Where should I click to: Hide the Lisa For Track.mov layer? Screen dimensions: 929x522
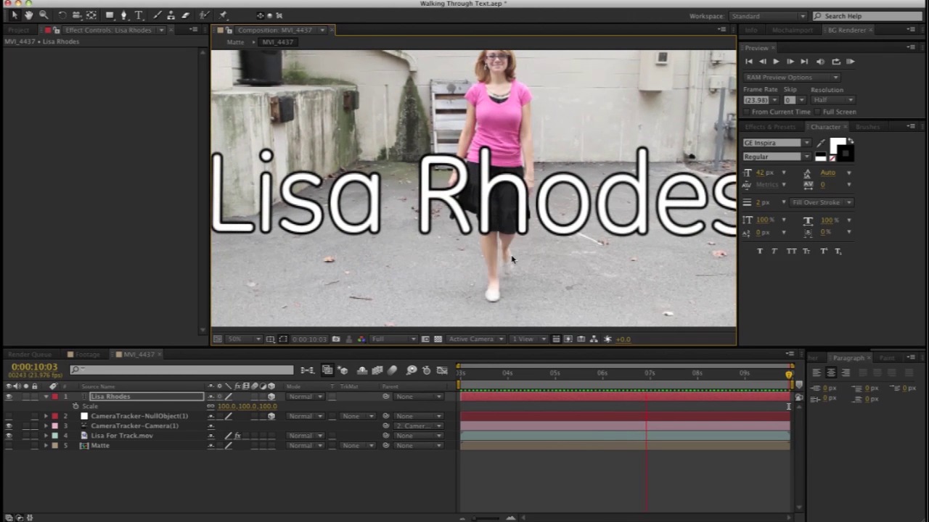tap(9, 436)
